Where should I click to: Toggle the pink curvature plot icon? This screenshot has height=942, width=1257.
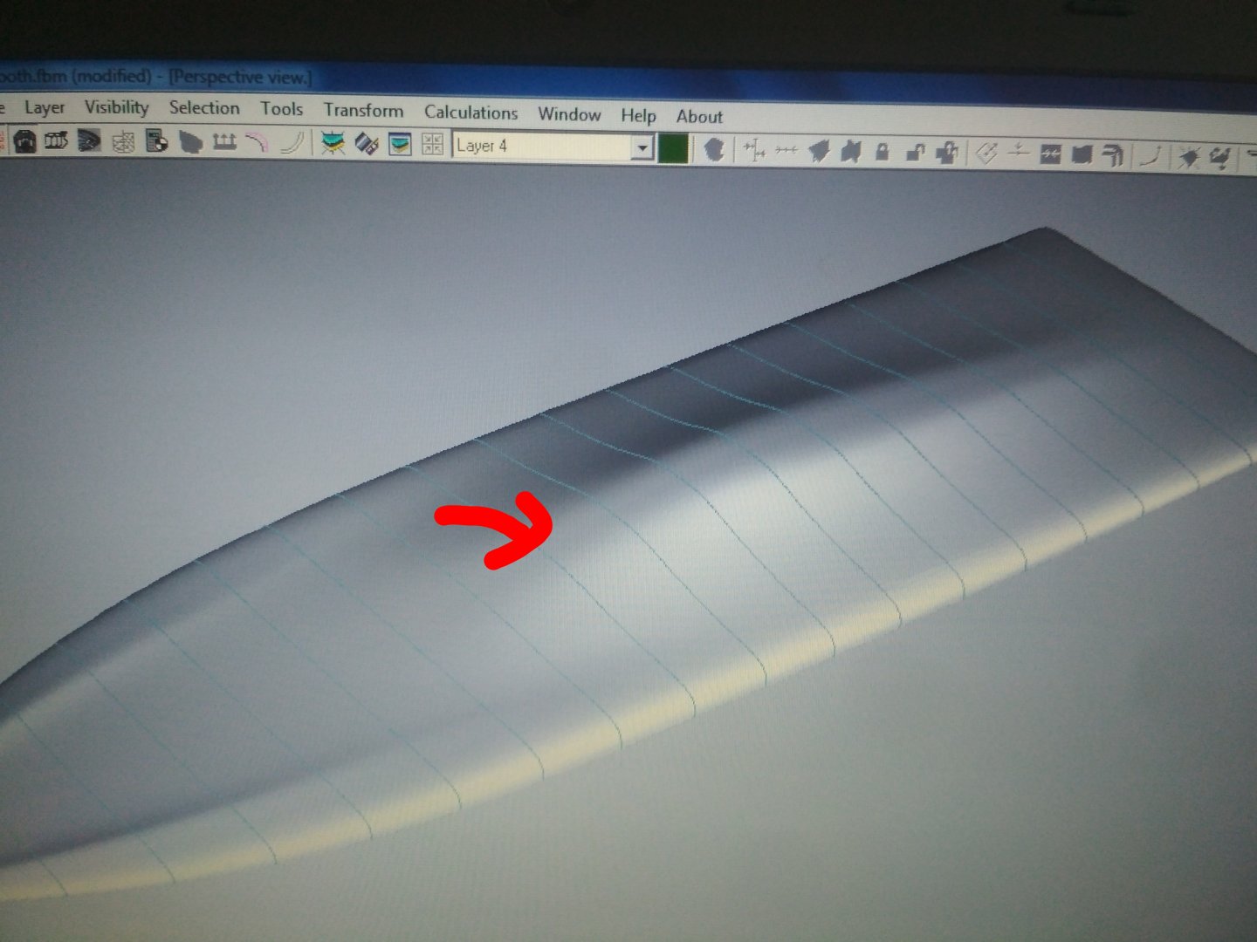(x=257, y=142)
